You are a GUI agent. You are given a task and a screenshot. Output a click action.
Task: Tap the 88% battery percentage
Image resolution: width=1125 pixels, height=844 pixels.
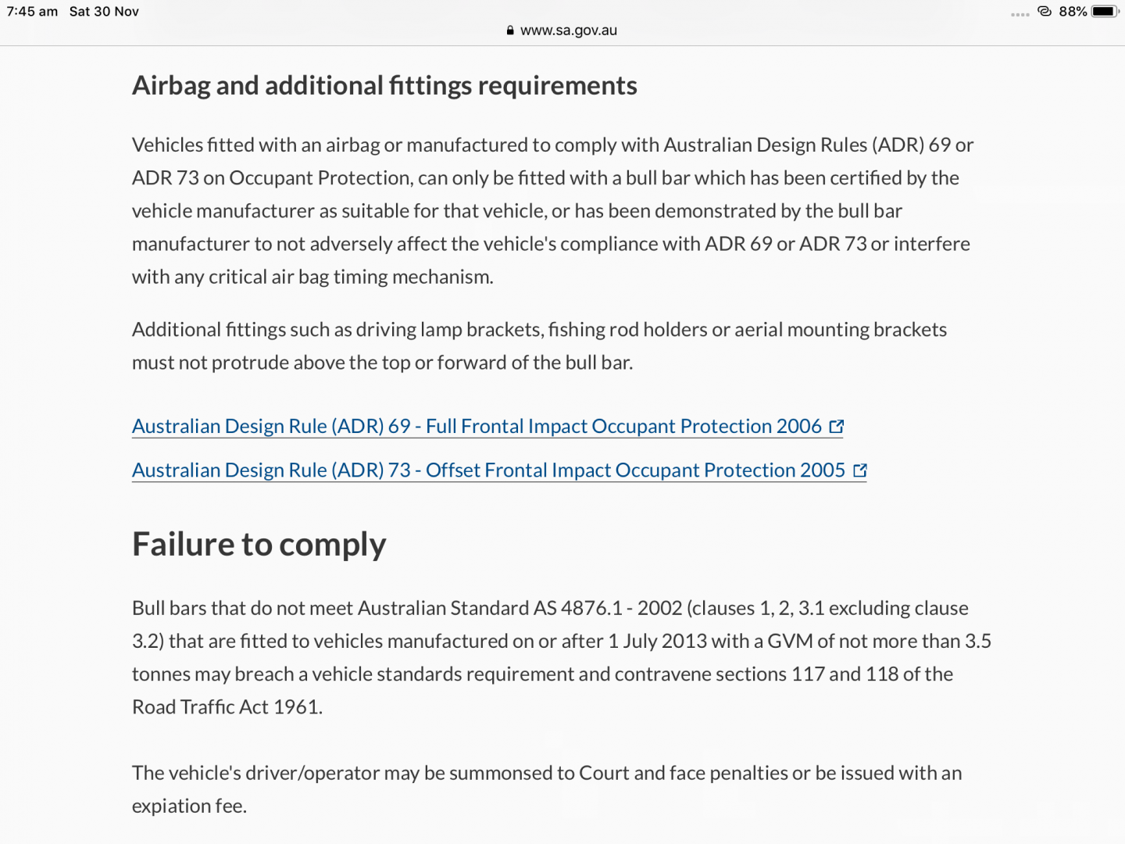coord(1073,12)
